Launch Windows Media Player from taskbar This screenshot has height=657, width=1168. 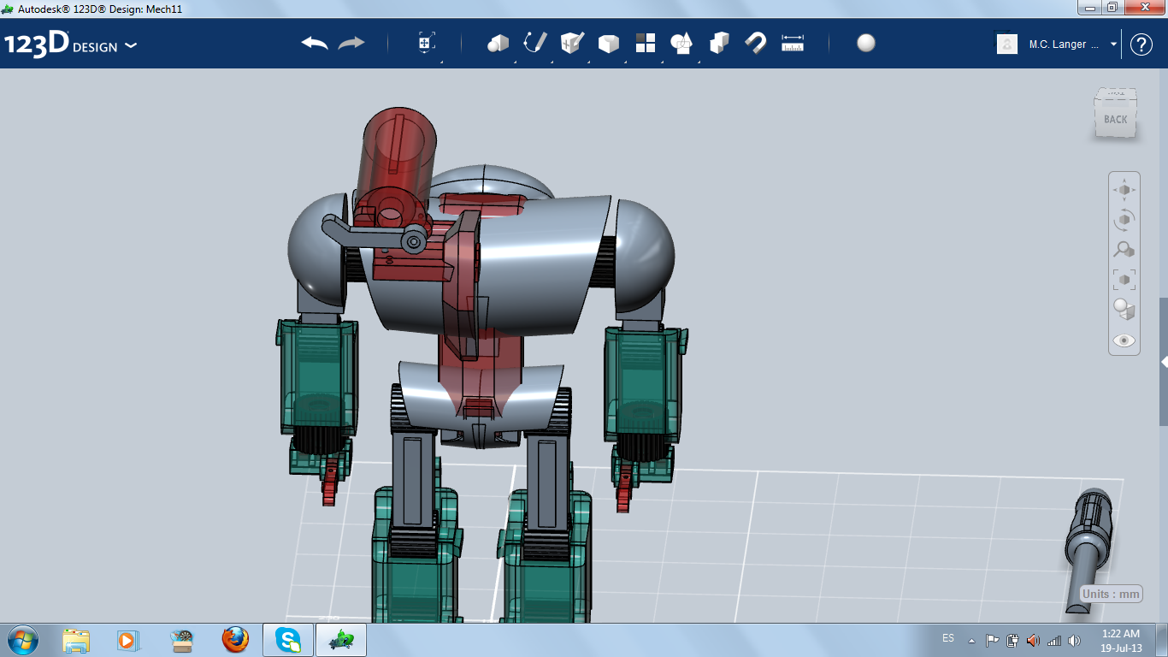[127, 640]
